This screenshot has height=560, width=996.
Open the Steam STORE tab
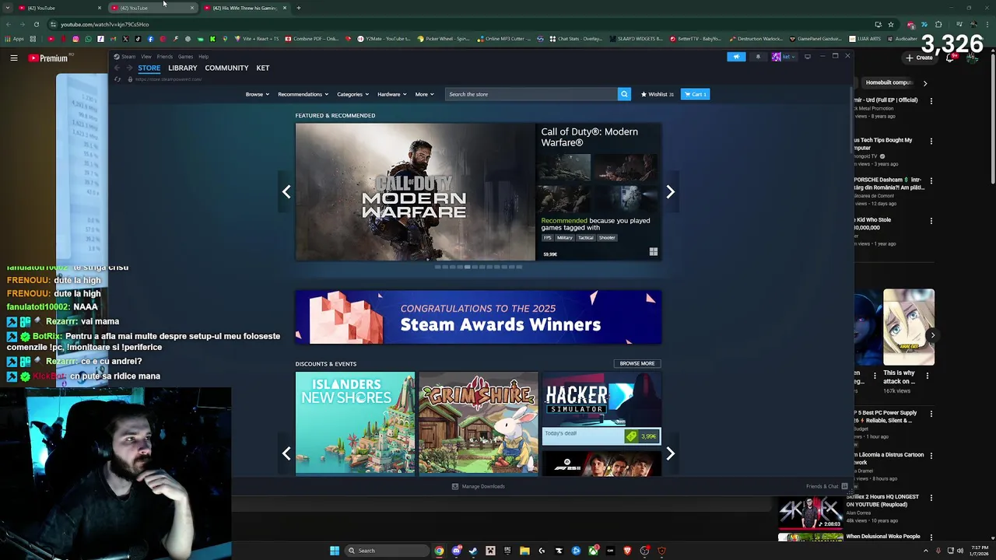coord(149,68)
